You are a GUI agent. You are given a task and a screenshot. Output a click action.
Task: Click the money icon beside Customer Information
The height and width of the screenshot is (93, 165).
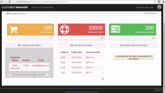(19, 45)
